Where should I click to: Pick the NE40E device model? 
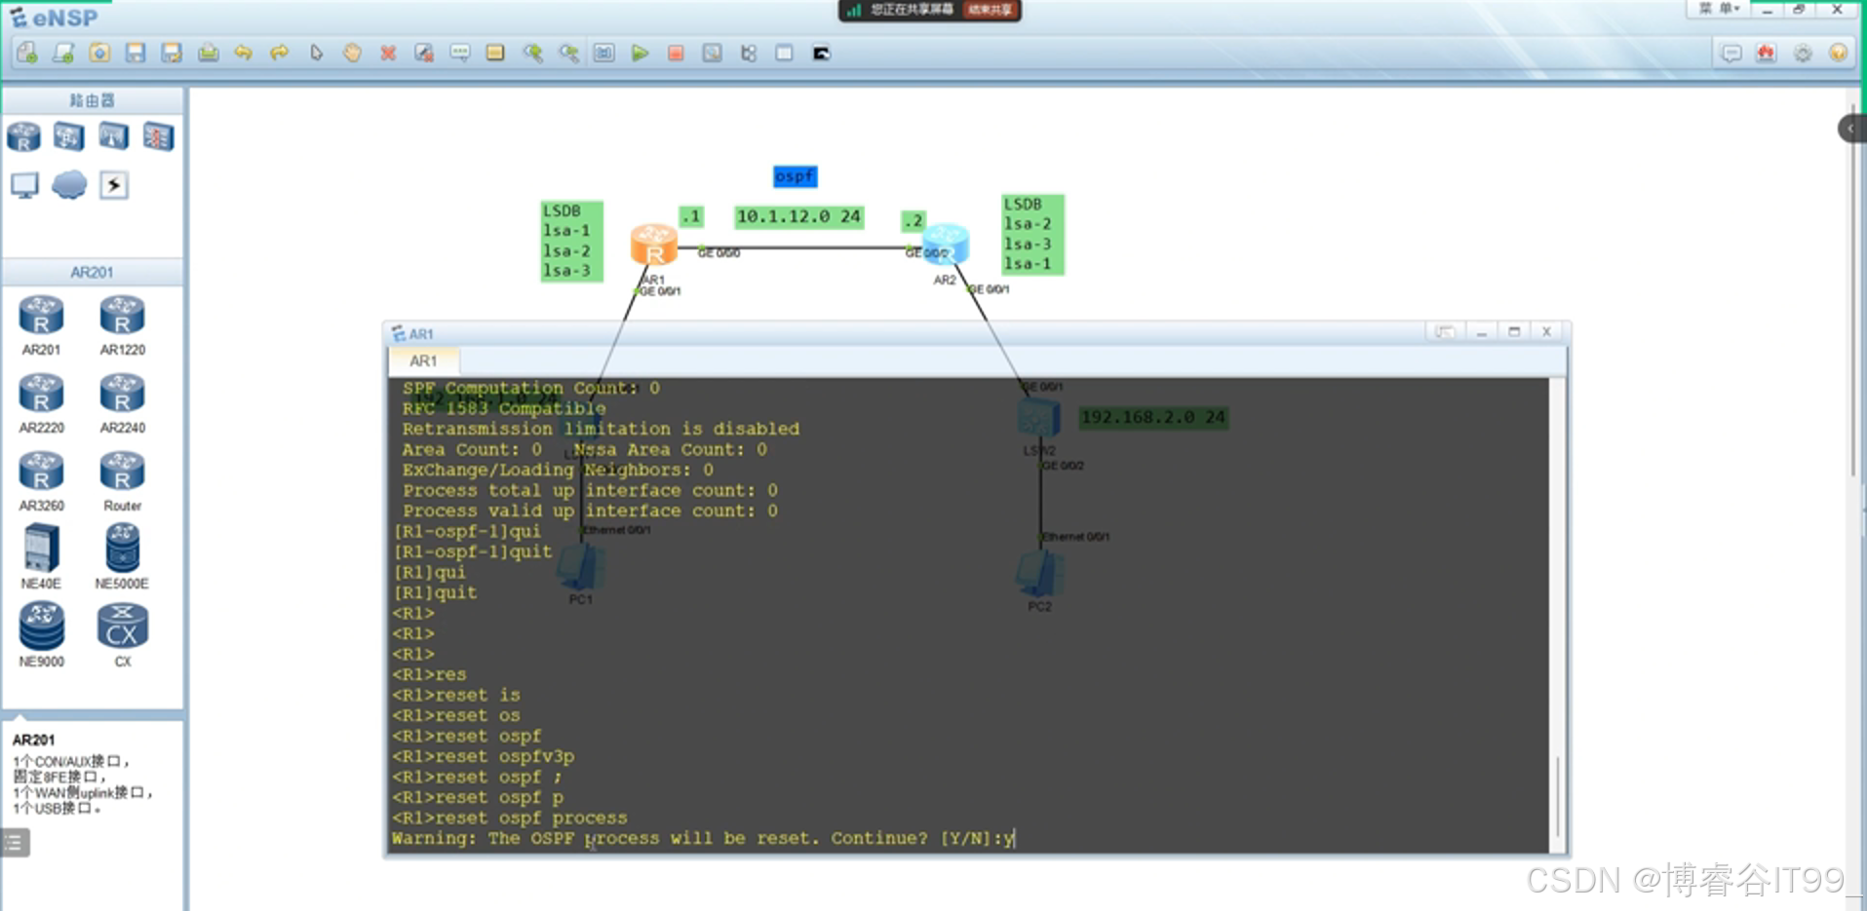(41, 556)
